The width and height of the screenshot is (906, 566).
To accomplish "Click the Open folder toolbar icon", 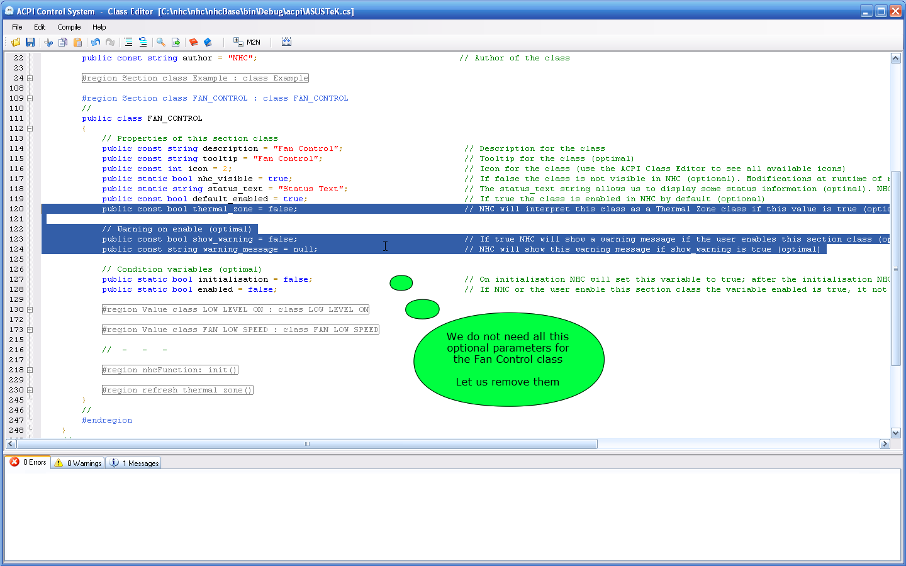I will coord(16,42).
